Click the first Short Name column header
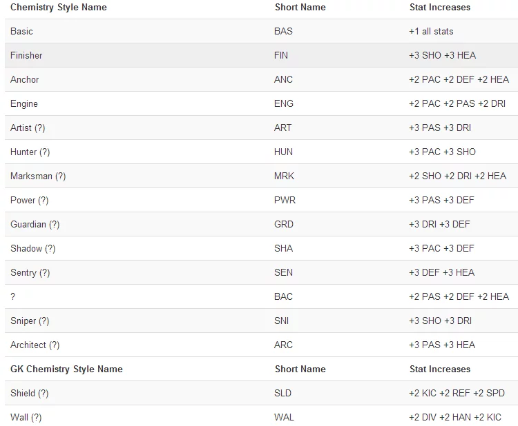This screenshot has height=426, width=518. tap(300, 7)
